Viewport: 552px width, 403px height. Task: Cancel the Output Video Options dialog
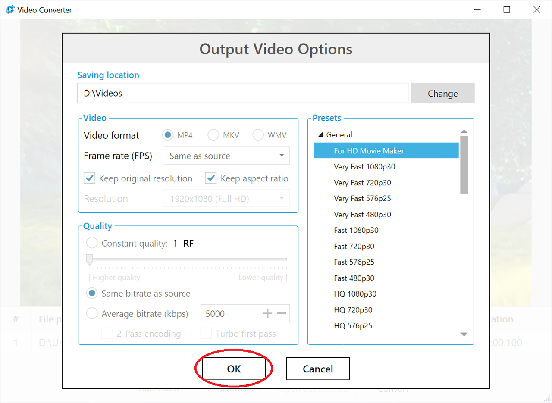coord(318,369)
